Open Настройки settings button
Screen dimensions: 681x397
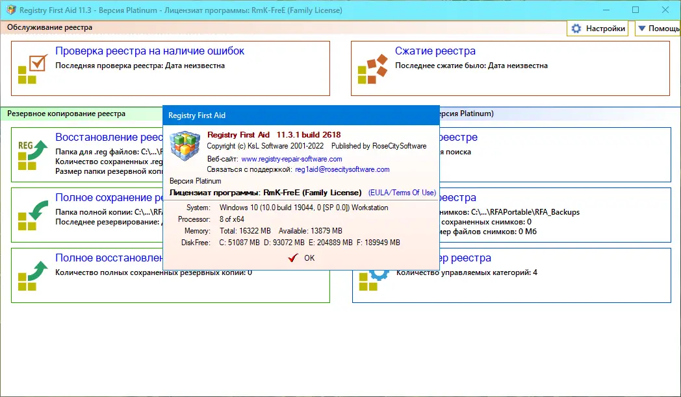click(x=598, y=29)
